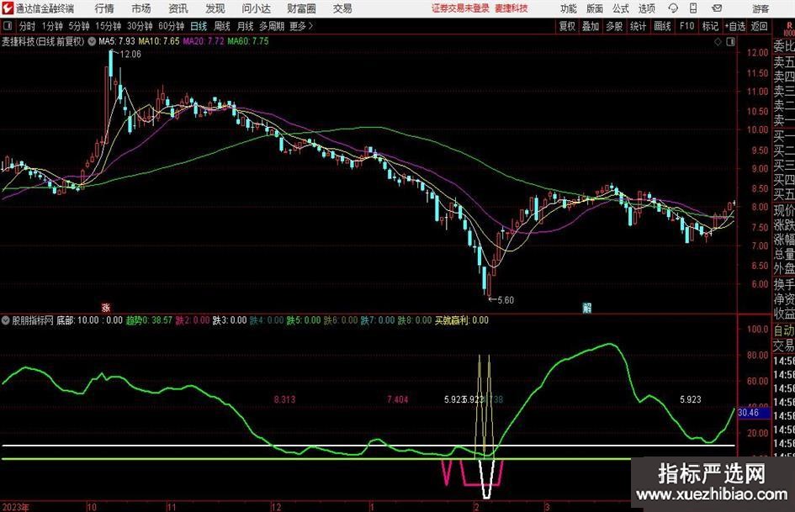Switch to the 5分钟 period tab
Image resolution: width=795 pixels, height=512 pixels.
point(78,26)
